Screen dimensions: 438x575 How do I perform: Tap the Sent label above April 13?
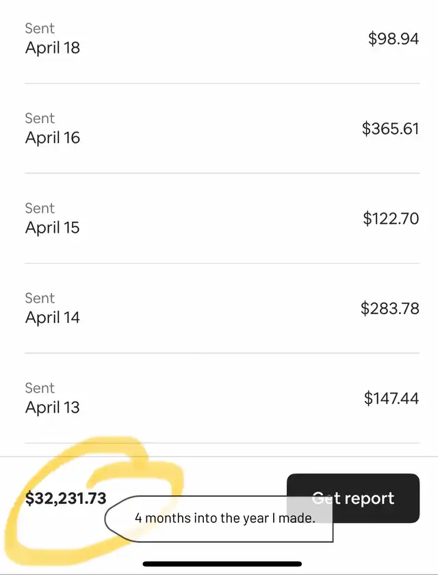point(40,387)
